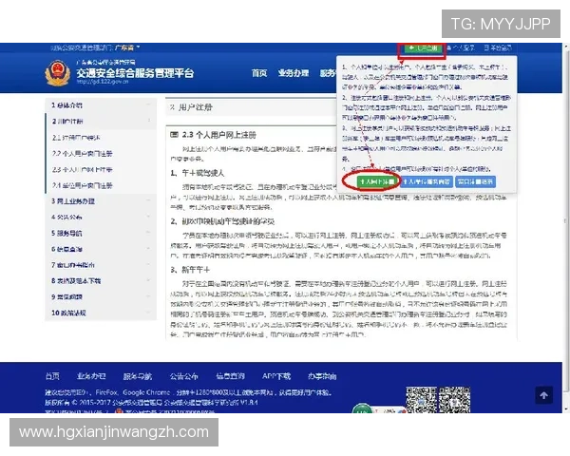Open the 广东省 province dropdown
Image resolution: width=570 pixels, height=456 pixels.
click(127, 47)
